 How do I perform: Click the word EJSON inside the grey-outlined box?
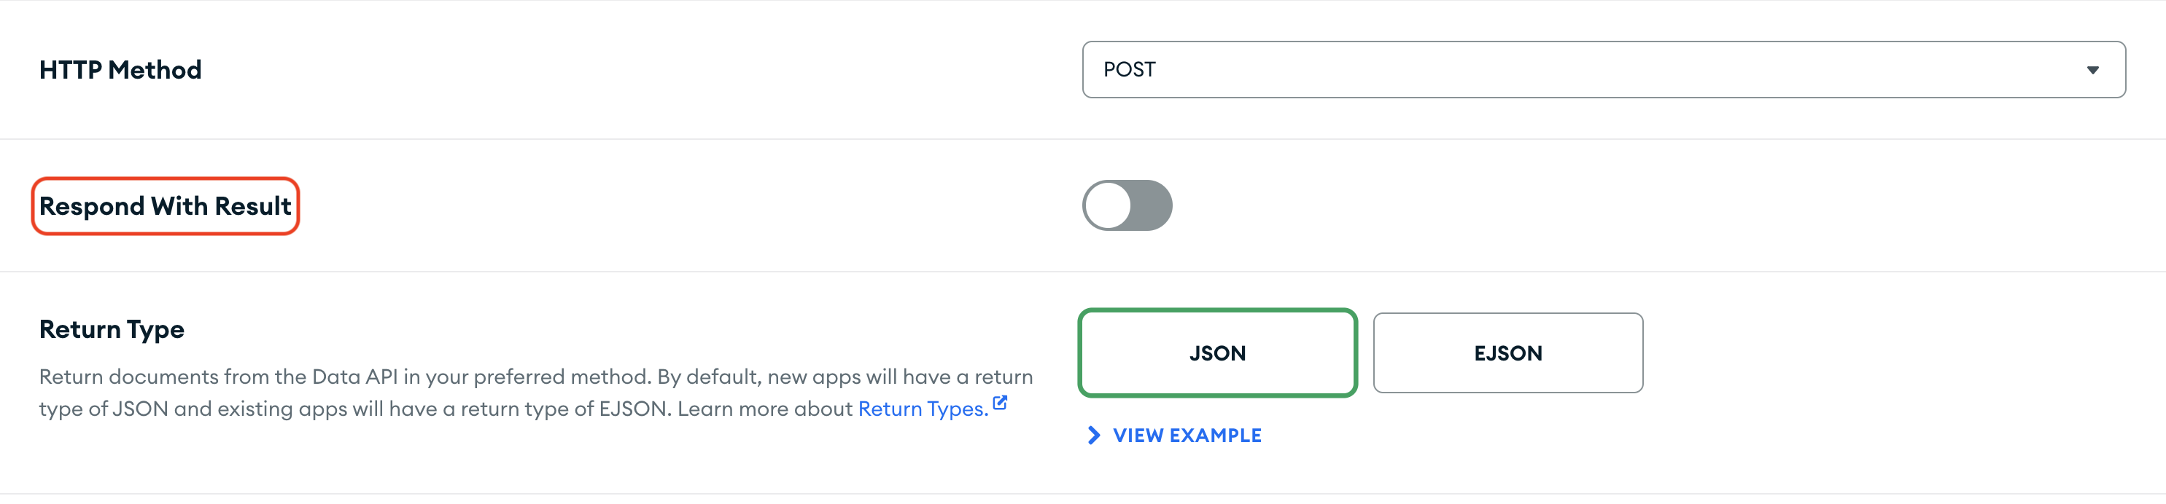(1507, 354)
